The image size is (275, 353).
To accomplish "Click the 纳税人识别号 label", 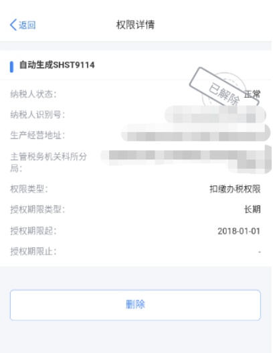I will pyautogui.click(x=37, y=115).
